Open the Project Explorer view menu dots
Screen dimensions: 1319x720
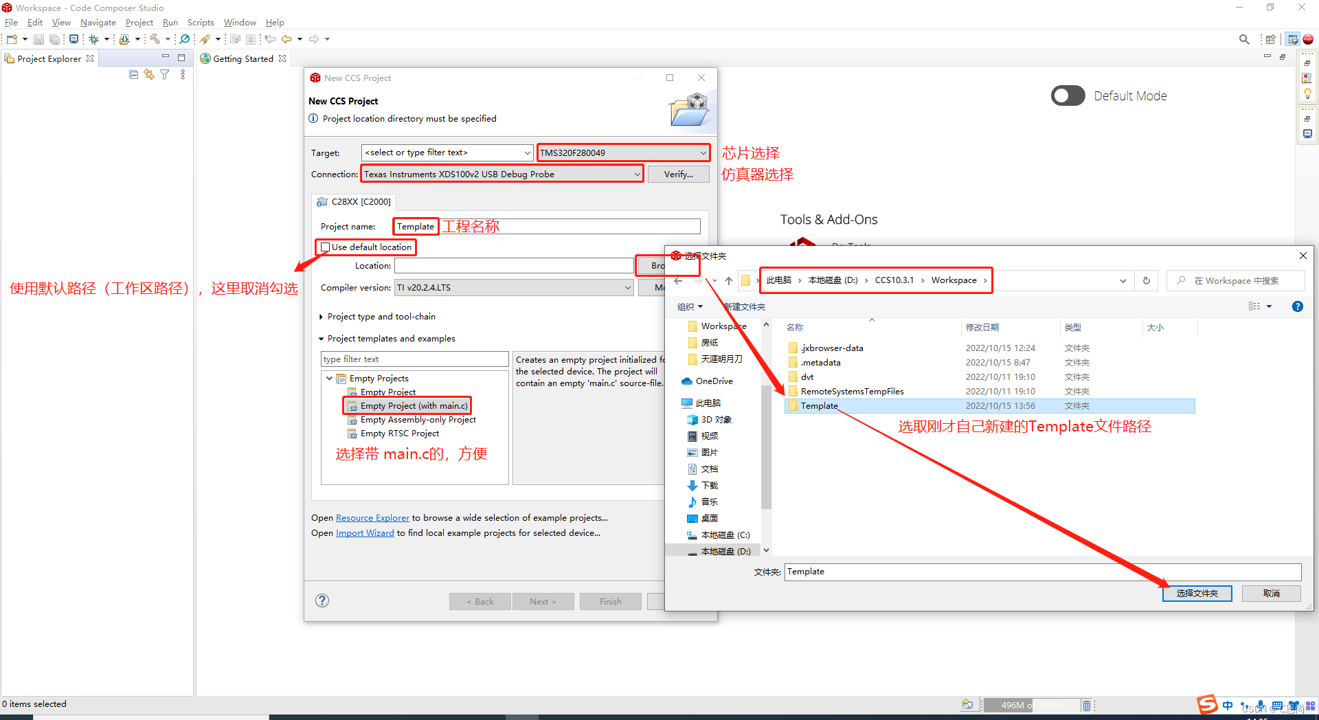pyautogui.click(x=183, y=74)
